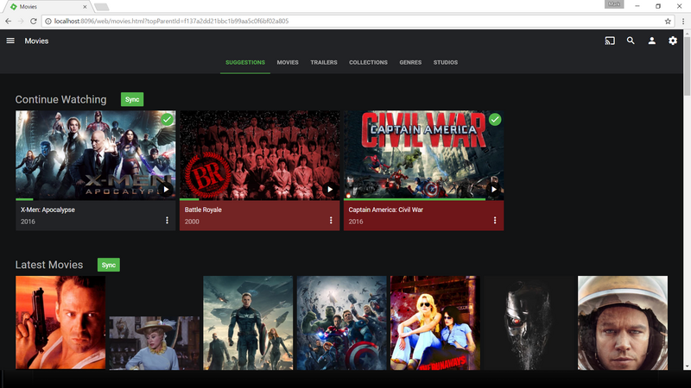Open a new browser tab
Viewport: 691px width, 388px height.
click(101, 7)
